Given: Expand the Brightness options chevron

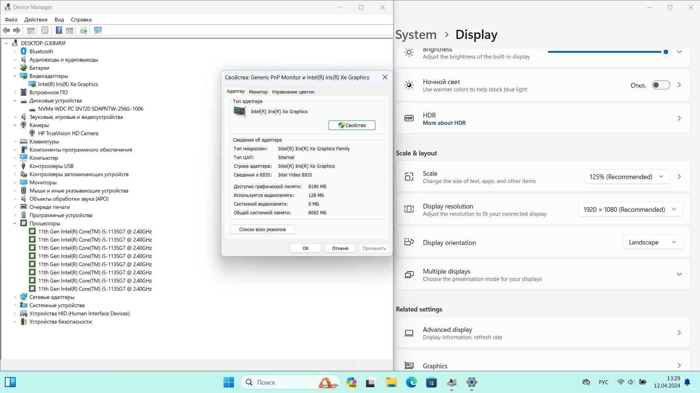Looking at the screenshot, I should pos(679,52).
